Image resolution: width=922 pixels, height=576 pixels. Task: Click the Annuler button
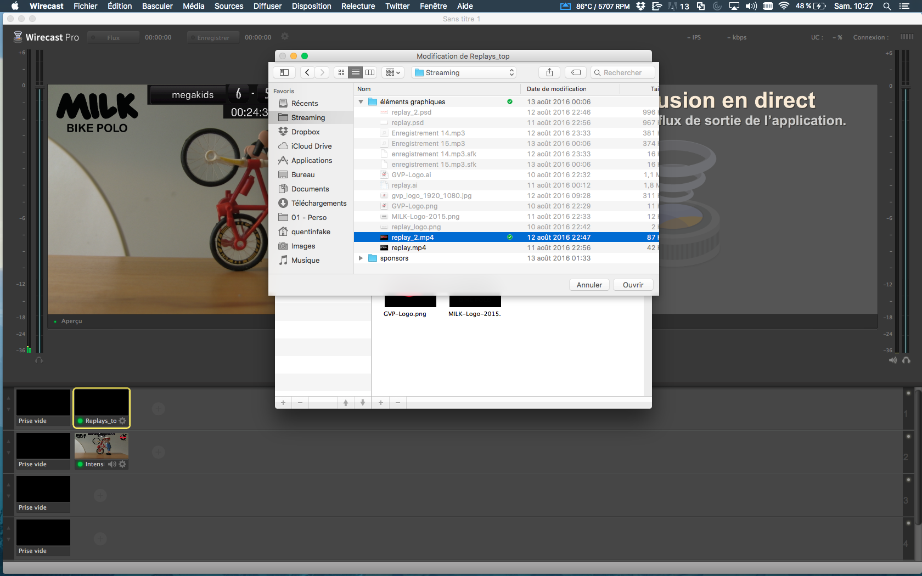[x=589, y=285]
